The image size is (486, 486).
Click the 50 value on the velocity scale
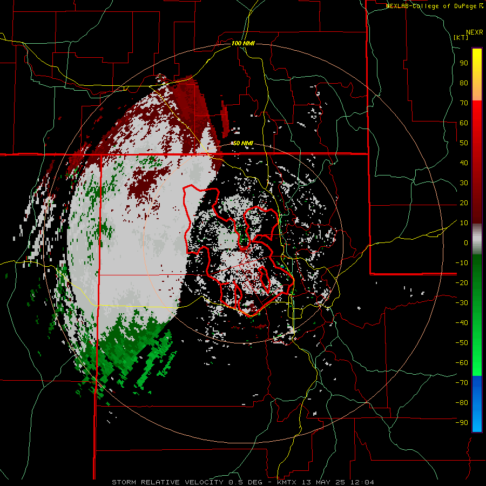(x=464, y=143)
